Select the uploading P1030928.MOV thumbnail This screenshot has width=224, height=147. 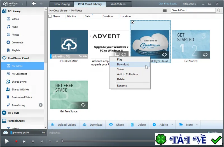[x=69, y=45]
